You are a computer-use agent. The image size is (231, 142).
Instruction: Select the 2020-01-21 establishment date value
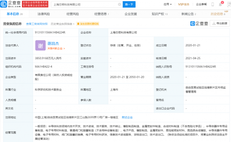click(193, 45)
